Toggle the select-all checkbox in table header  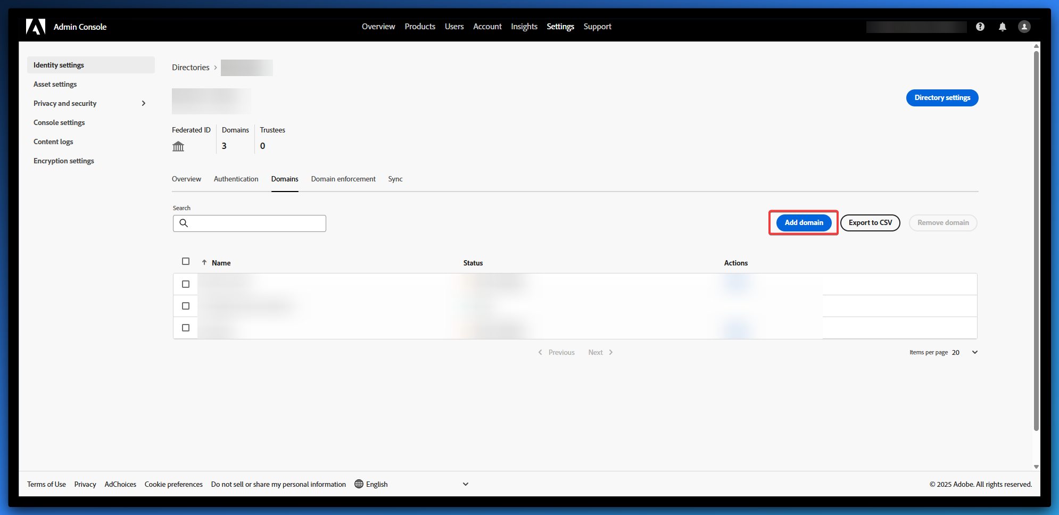pyautogui.click(x=186, y=261)
